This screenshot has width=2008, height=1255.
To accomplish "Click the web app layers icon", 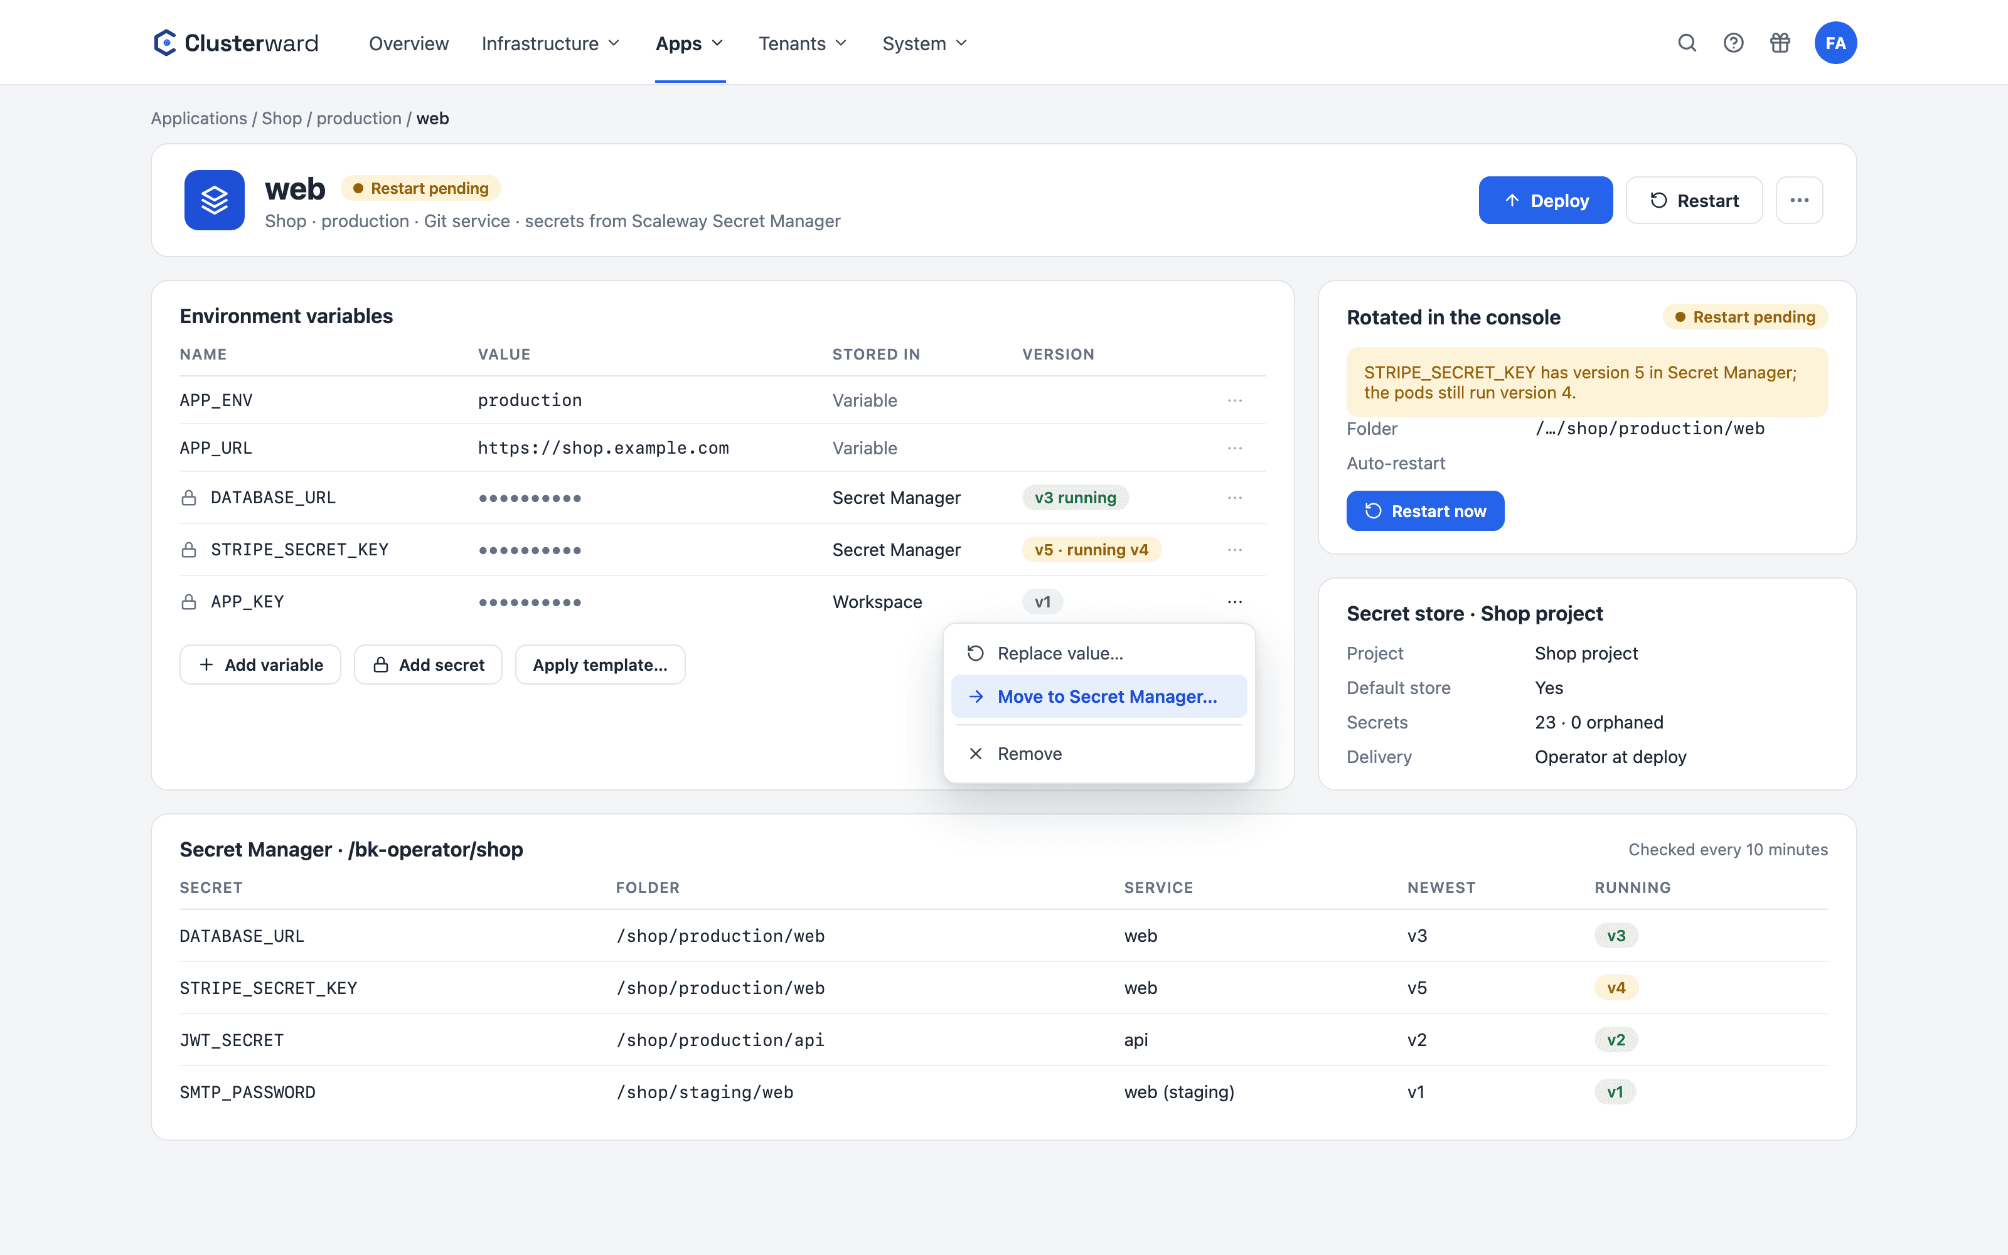I will (x=214, y=200).
